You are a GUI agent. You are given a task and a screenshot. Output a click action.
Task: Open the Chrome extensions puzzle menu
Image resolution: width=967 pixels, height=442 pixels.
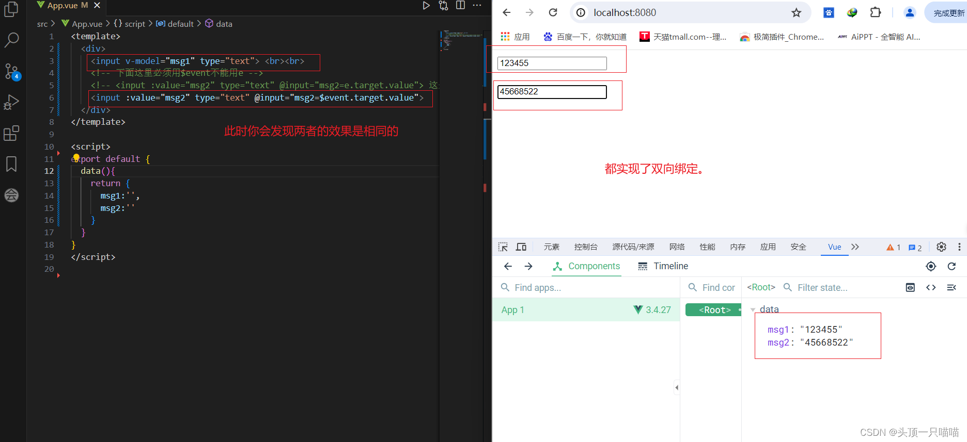[x=875, y=12]
